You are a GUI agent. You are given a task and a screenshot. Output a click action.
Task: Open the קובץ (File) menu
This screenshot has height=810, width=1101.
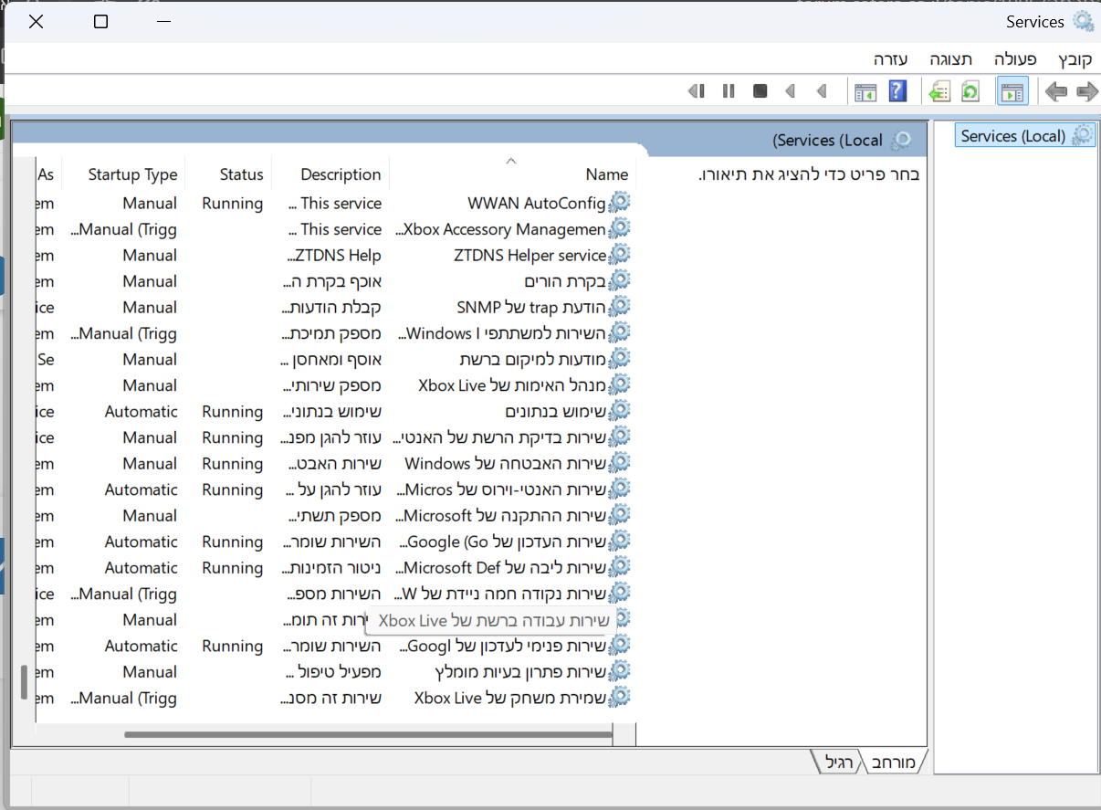pyautogui.click(x=1075, y=59)
